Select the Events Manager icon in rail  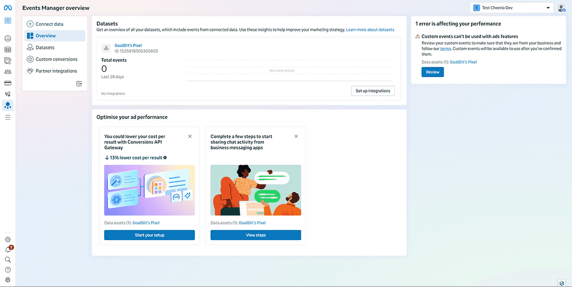click(x=8, y=105)
